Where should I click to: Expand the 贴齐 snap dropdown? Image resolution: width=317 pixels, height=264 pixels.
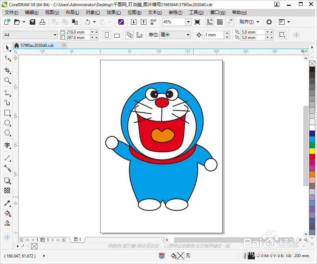tap(258, 22)
